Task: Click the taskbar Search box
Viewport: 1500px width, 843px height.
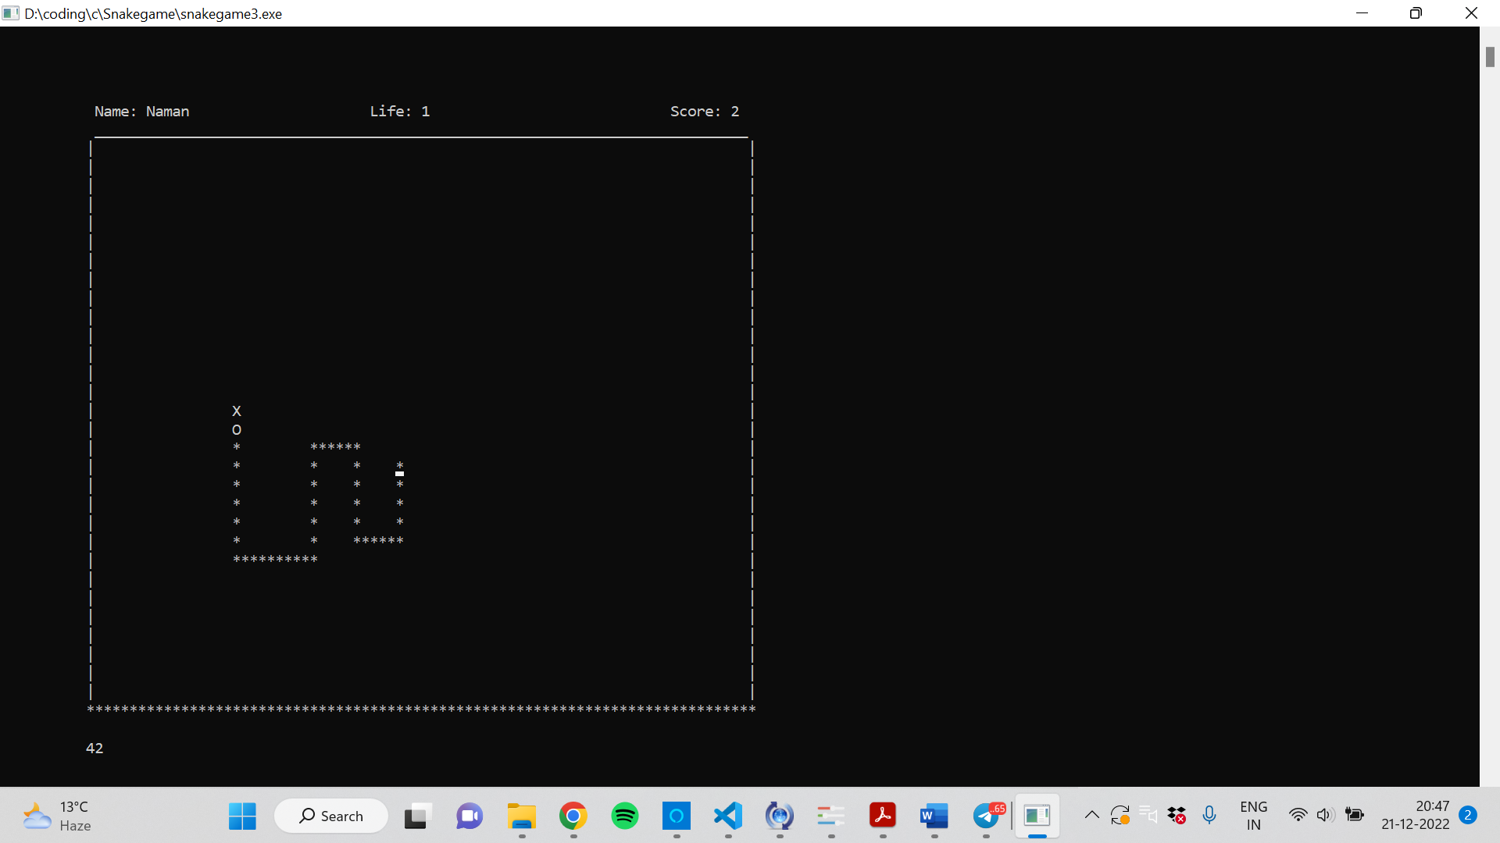Action: pos(331,816)
